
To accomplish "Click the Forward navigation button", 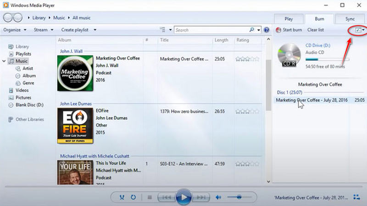I will 18,17.
